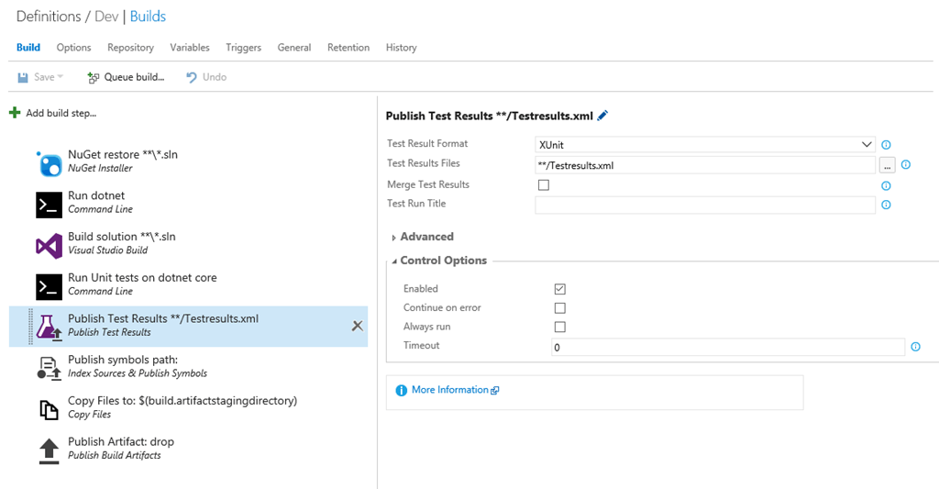Screen dimensions: 939x489
Task: Select the Run dotnet step
Action: (x=188, y=203)
